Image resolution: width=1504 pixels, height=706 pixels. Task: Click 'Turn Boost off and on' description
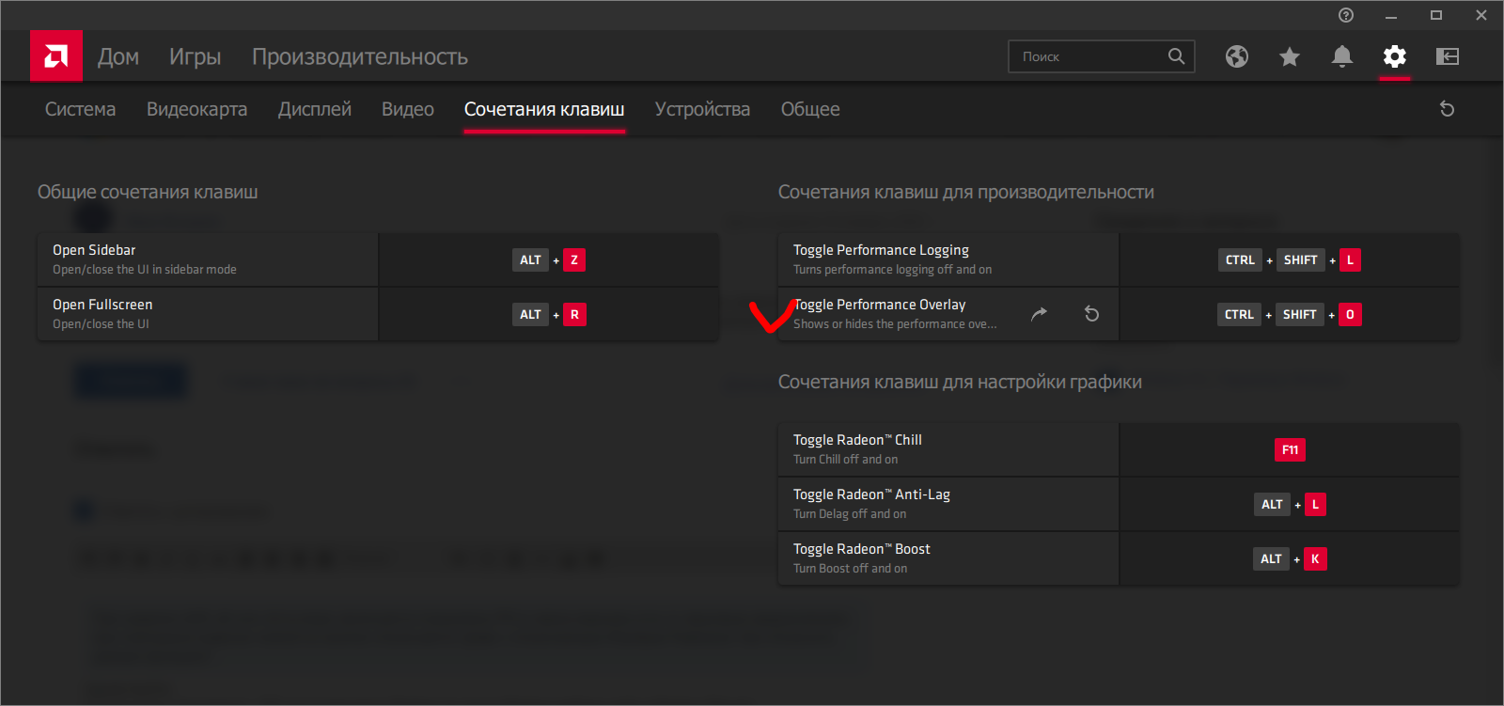click(850, 569)
